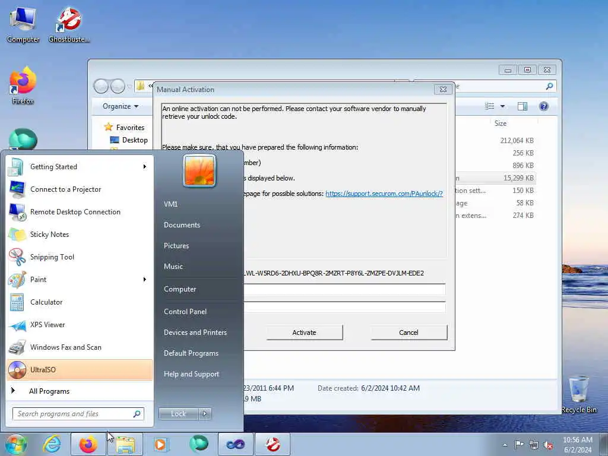
Task: Click the Activate button in Manual Activation
Action: 305,332
